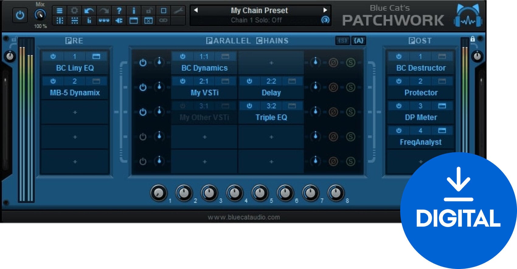Viewport: 517px width, 269px height.
Task: Toggle power for parallel chain 2
Action: [143, 87]
